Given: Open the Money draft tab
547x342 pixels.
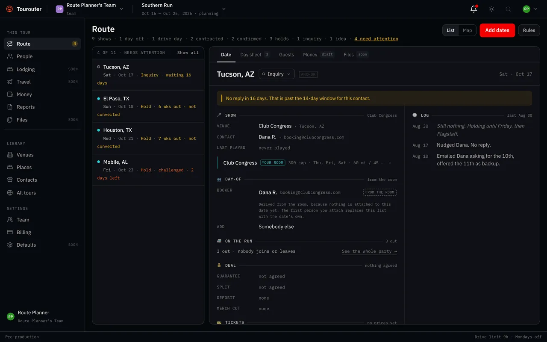Looking at the screenshot, I should point(318,55).
